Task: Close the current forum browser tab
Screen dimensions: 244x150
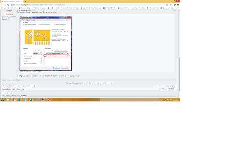Action: coord(22,2)
